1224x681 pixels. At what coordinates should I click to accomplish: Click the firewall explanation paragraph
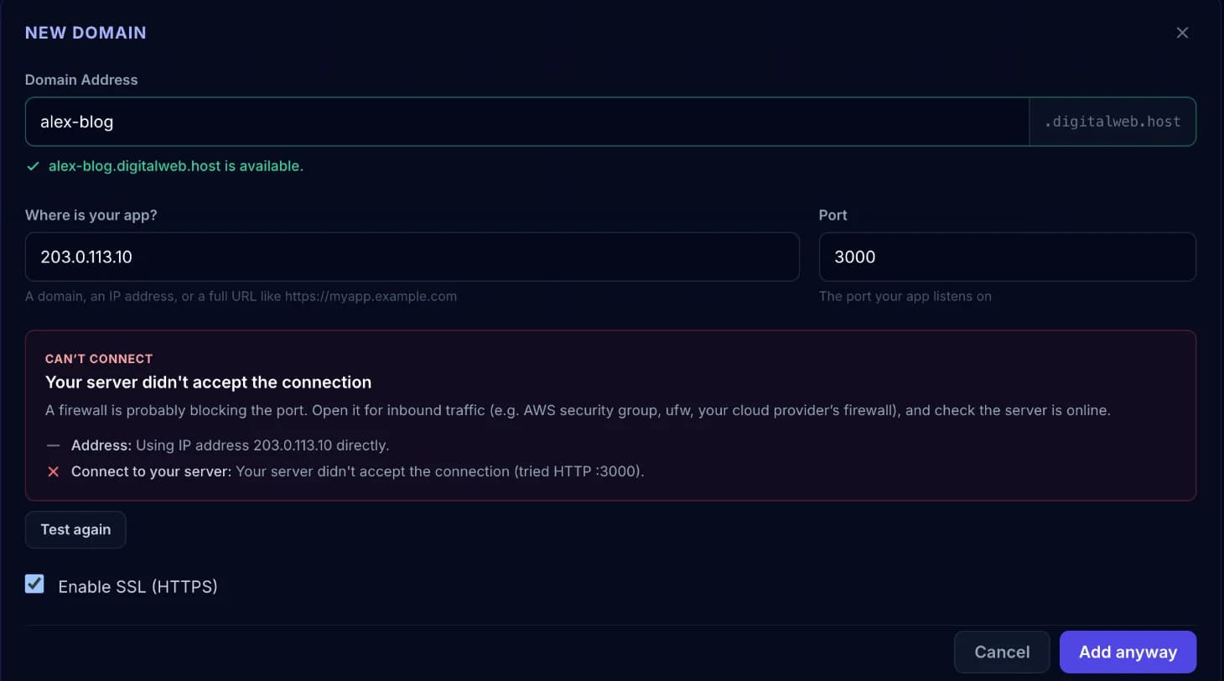click(x=578, y=411)
